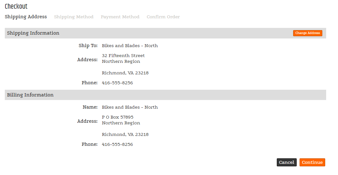Click the Change Address button
Image resolution: width=338 pixels, height=175 pixels.
click(307, 33)
